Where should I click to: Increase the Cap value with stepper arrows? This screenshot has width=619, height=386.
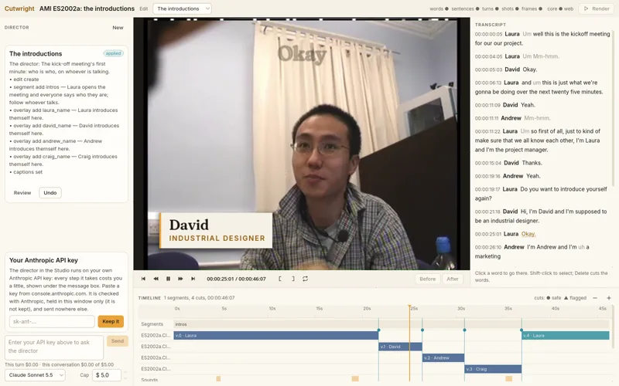point(125,373)
